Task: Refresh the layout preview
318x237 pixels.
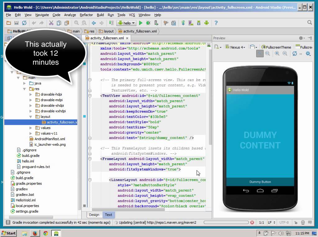Action: point(294,53)
